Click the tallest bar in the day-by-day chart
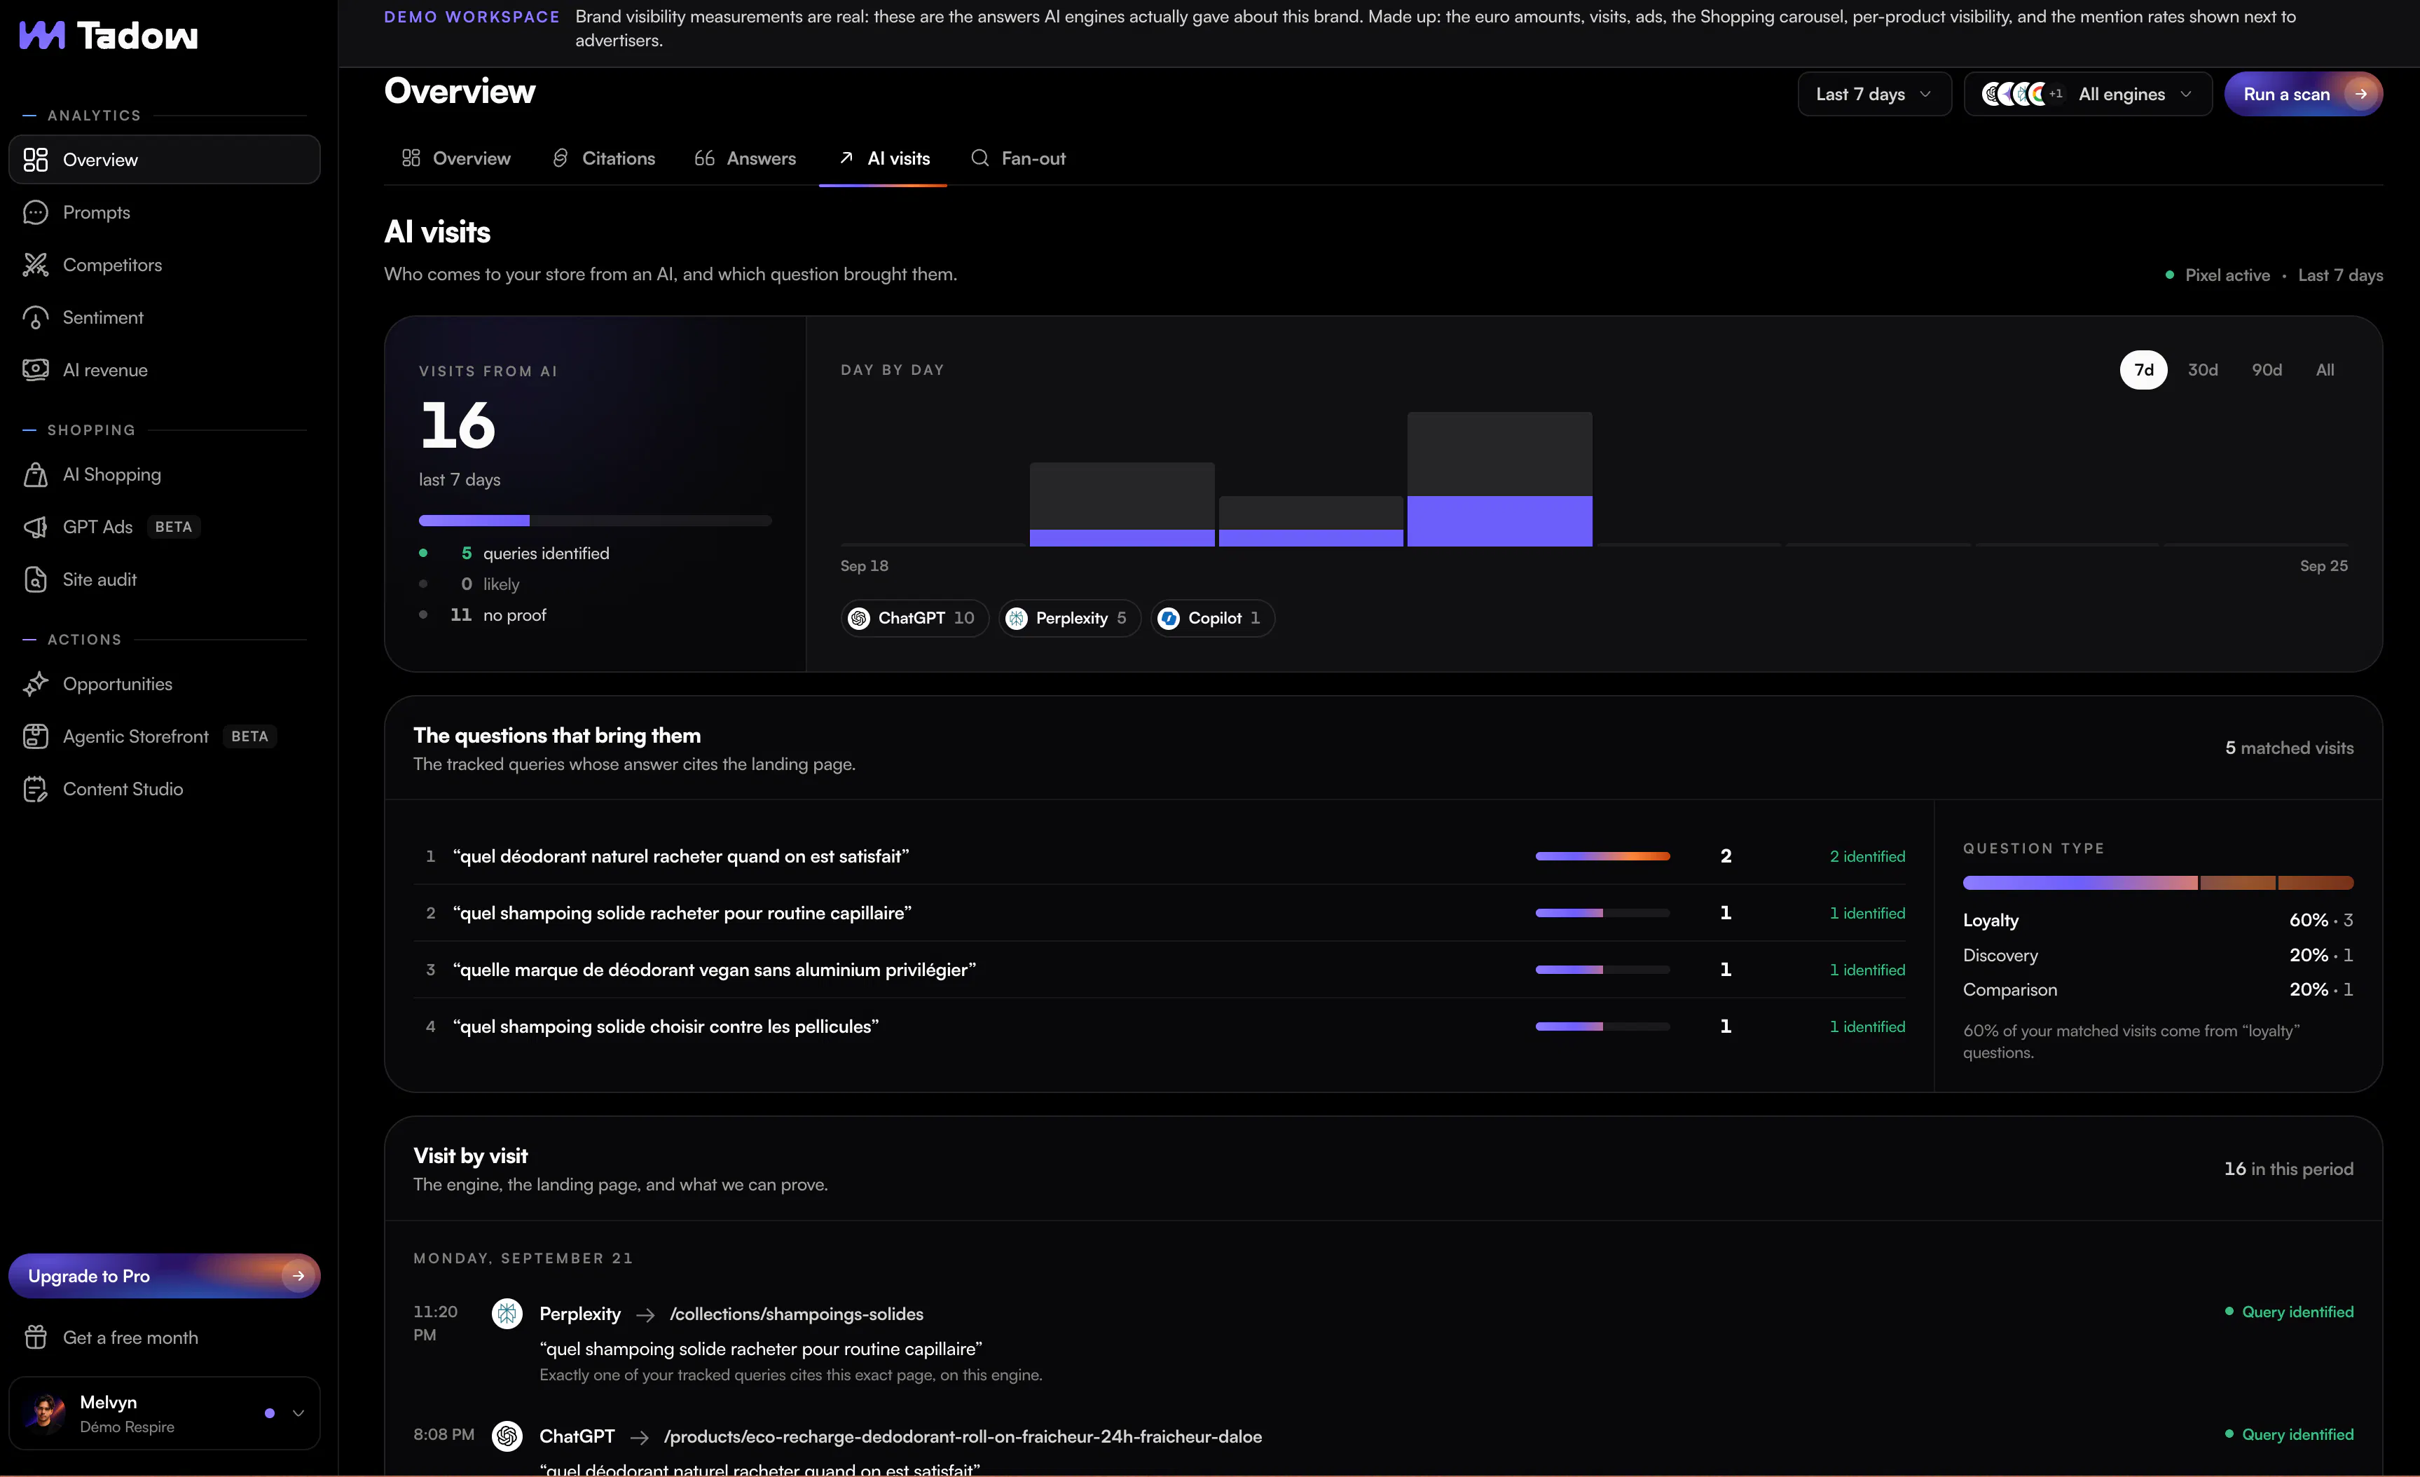The height and width of the screenshot is (1477, 2420). (1499, 479)
